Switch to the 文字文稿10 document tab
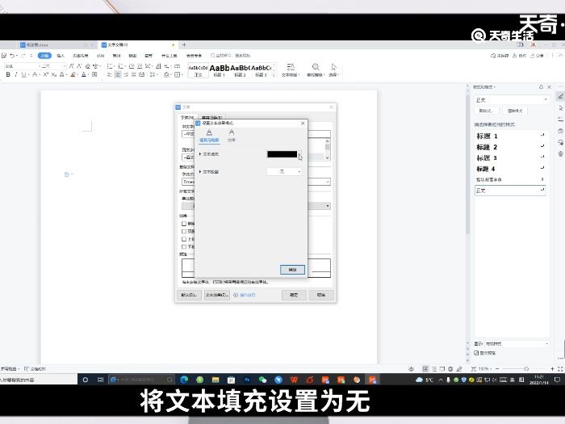 [x=137, y=45]
